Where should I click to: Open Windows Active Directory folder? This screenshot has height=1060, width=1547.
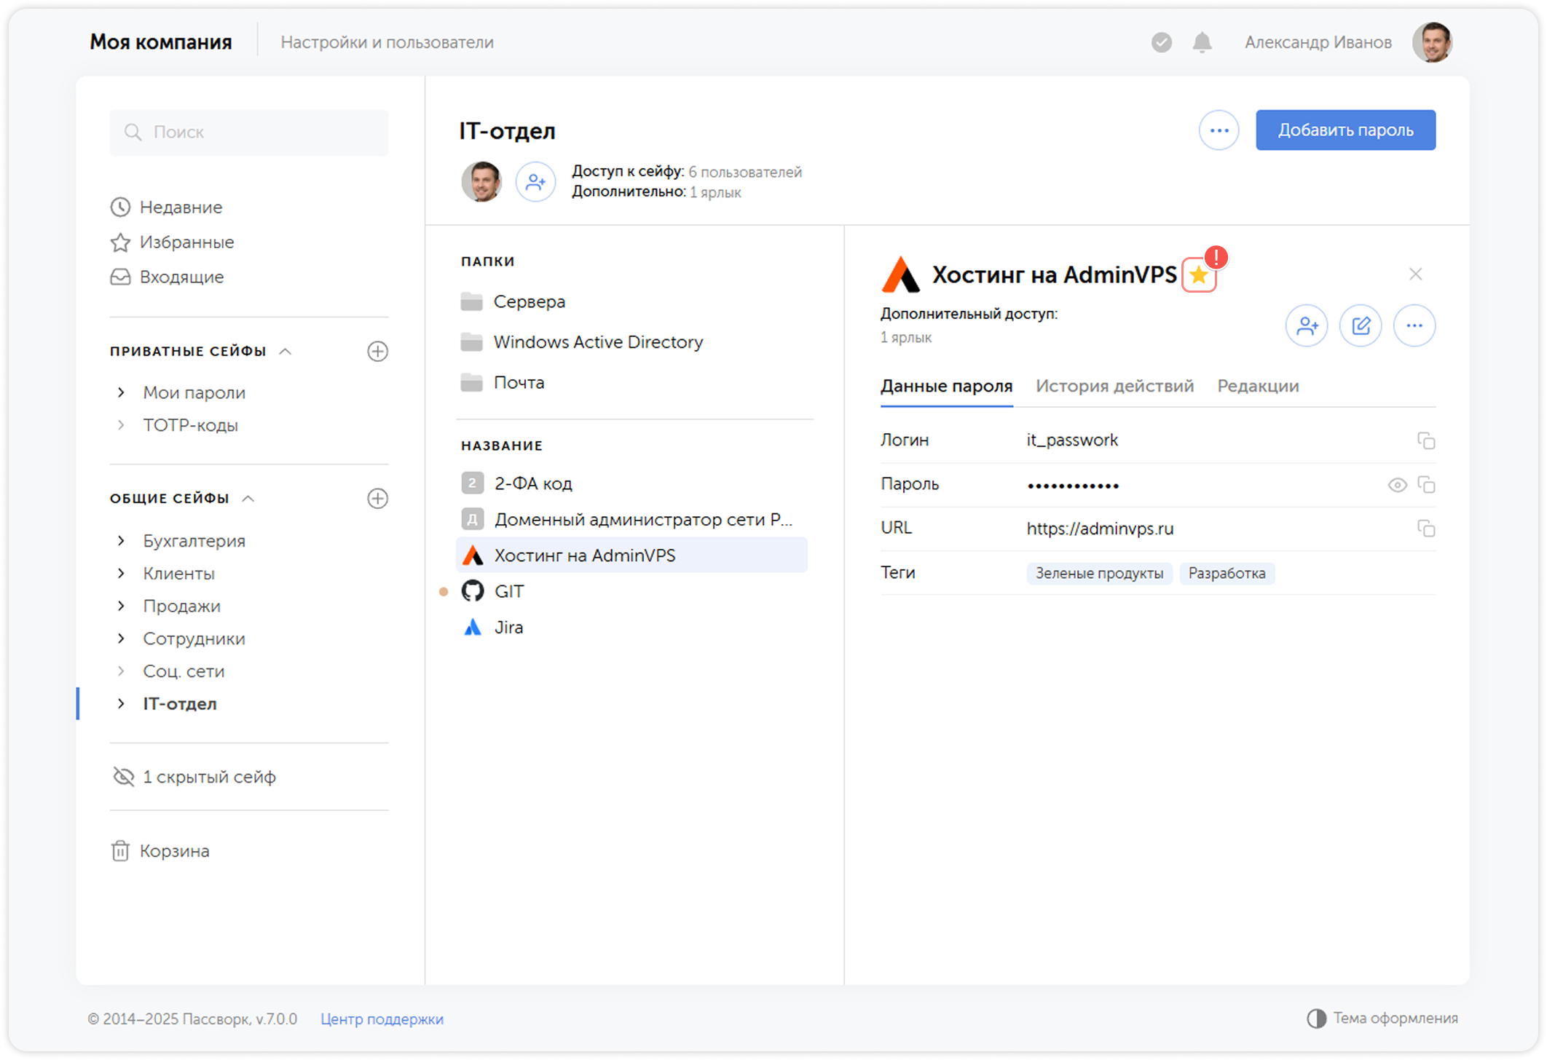tap(582, 342)
